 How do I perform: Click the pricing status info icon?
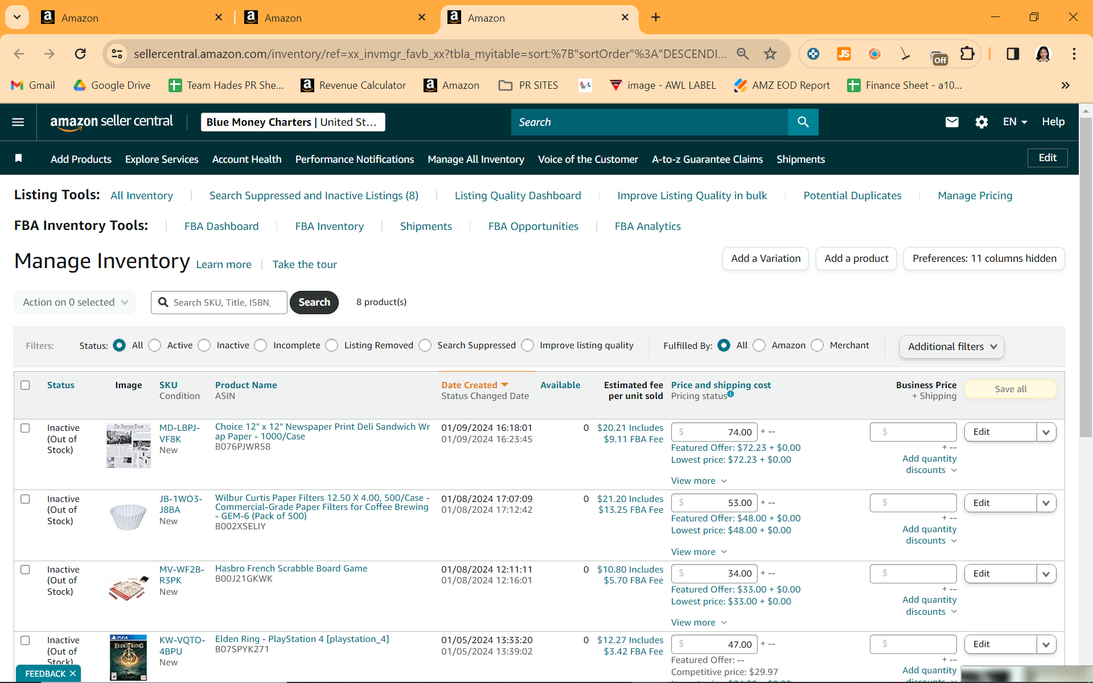point(731,393)
